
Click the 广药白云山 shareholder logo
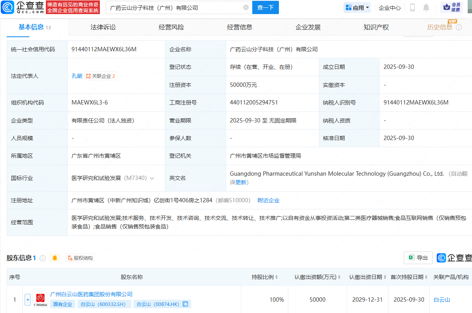coord(40,300)
